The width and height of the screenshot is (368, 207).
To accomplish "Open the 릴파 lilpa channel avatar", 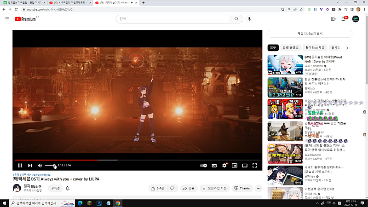I will click(17, 188).
